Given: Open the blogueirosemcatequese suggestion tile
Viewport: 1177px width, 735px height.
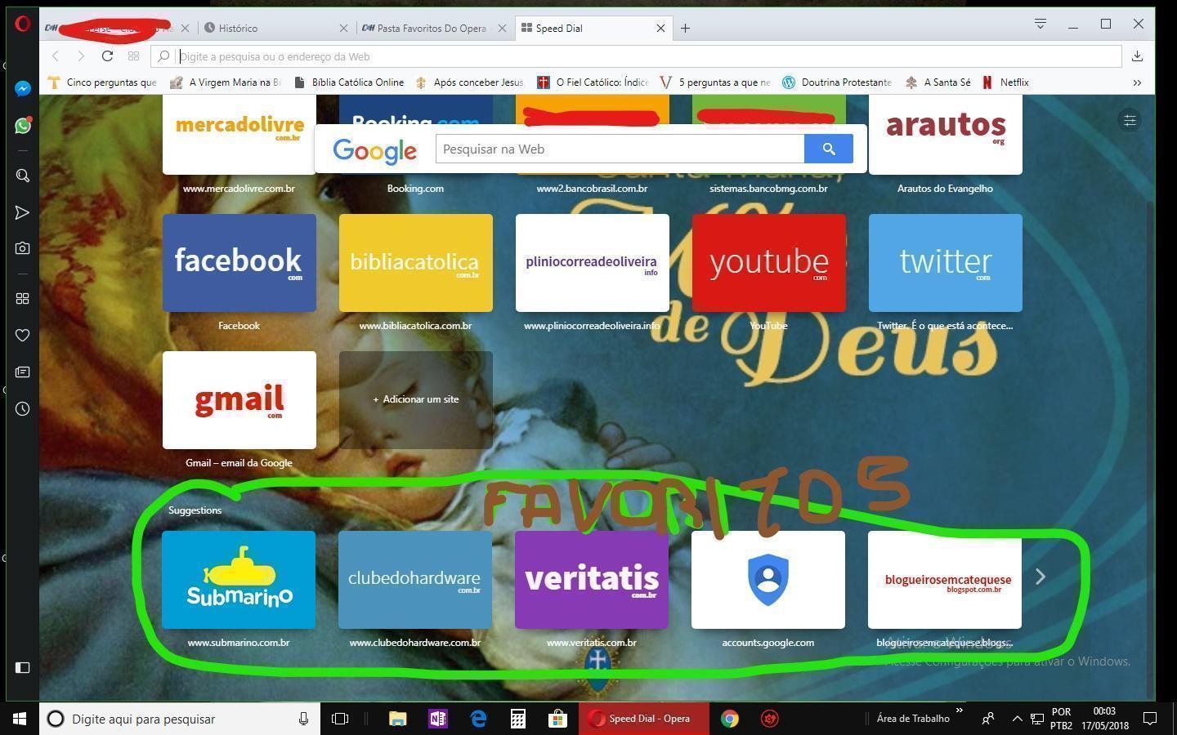Looking at the screenshot, I should [x=945, y=580].
